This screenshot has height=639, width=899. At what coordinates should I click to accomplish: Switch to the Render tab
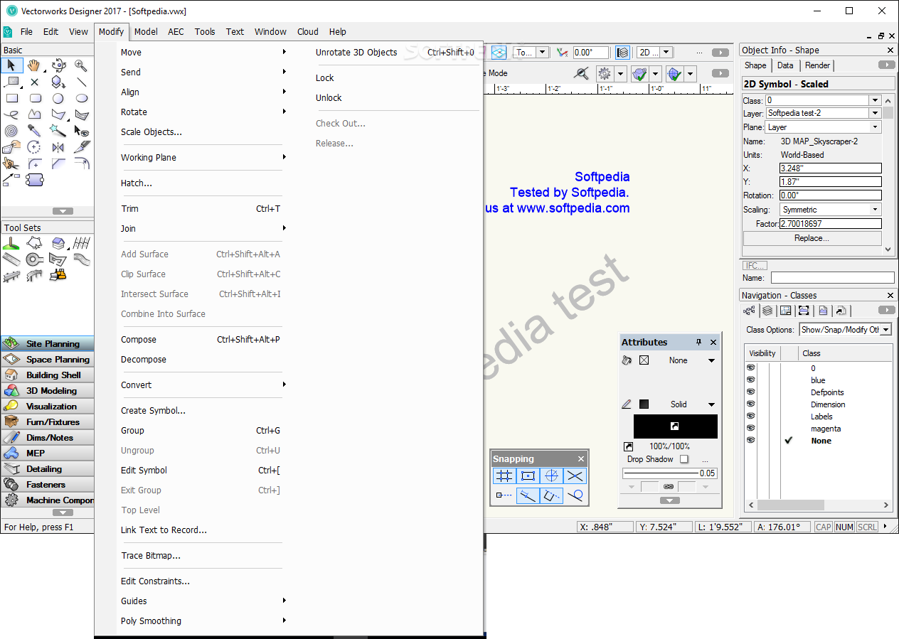817,65
